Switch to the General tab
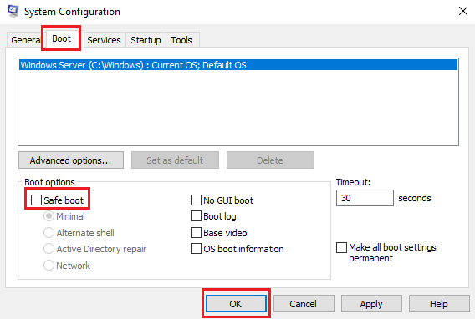The image size is (475, 319). pyautogui.click(x=25, y=40)
